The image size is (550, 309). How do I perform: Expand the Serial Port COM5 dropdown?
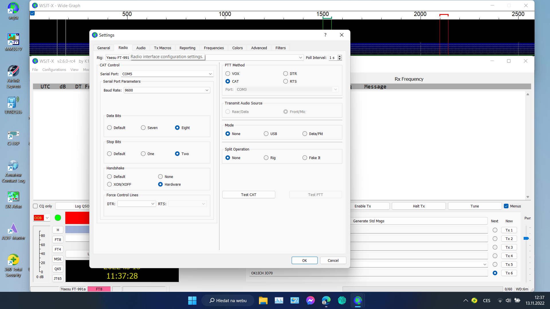(210, 74)
